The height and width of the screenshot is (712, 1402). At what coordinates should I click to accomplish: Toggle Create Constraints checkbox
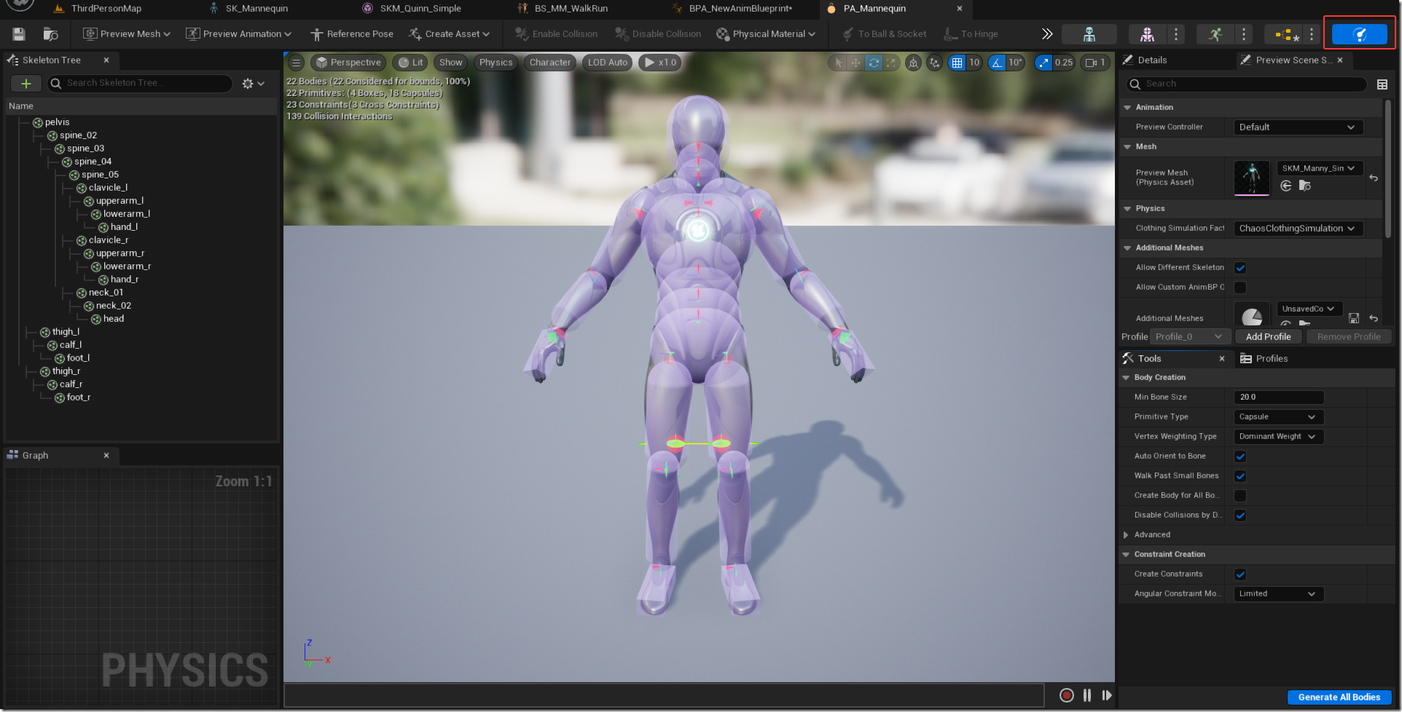[1240, 574]
